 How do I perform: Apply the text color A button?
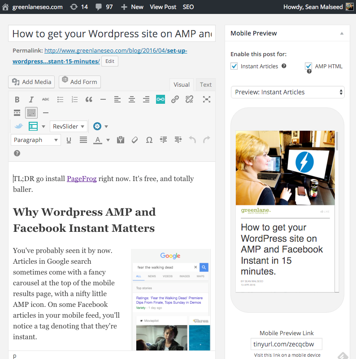click(x=98, y=140)
